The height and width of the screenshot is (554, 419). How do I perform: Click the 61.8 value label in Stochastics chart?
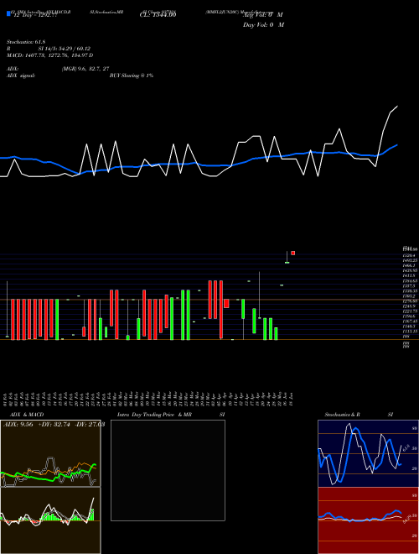(406, 448)
